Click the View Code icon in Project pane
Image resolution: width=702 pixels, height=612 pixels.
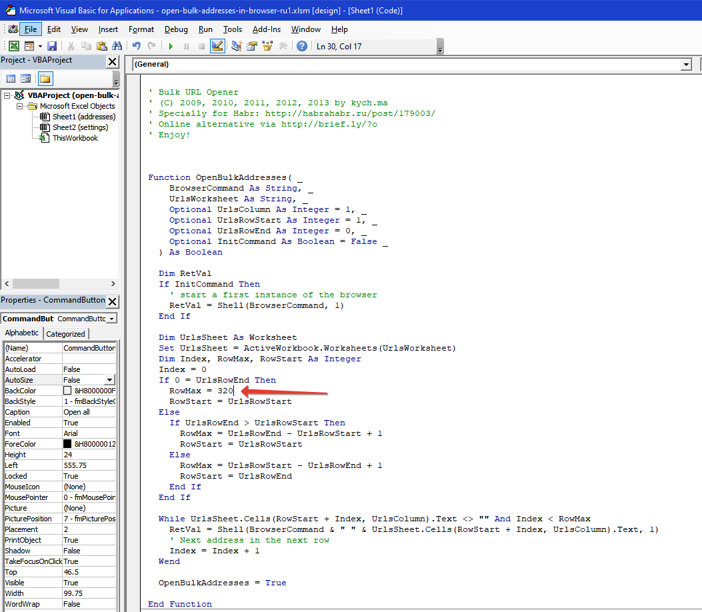(11, 79)
